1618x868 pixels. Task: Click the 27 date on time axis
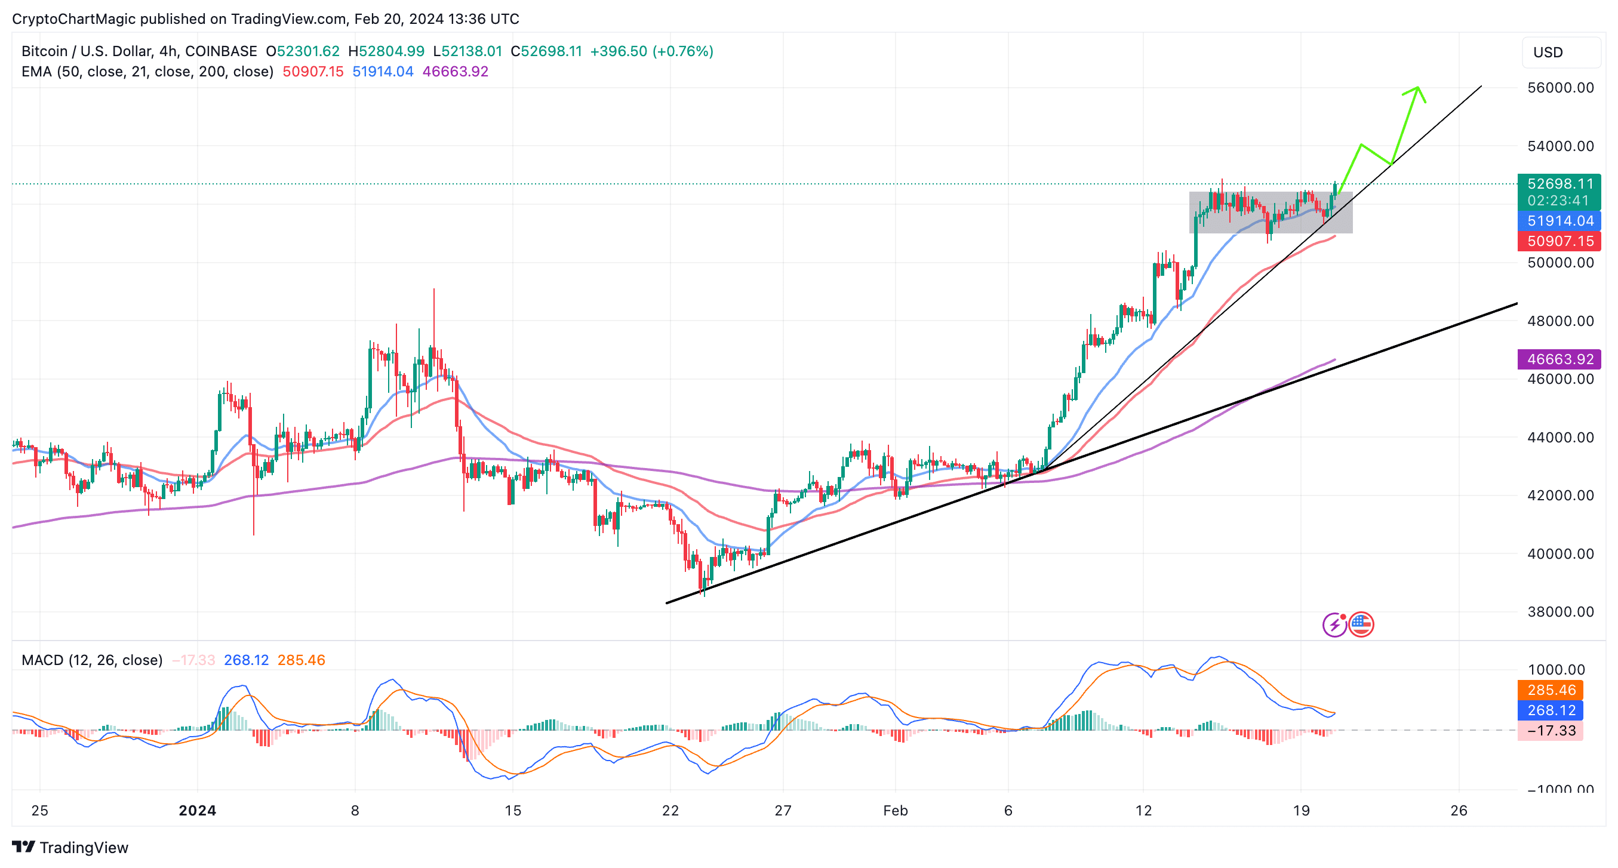point(783,810)
